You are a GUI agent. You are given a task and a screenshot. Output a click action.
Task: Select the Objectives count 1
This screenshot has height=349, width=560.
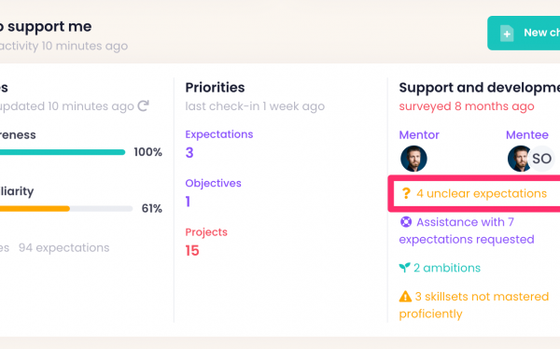point(188,202)
